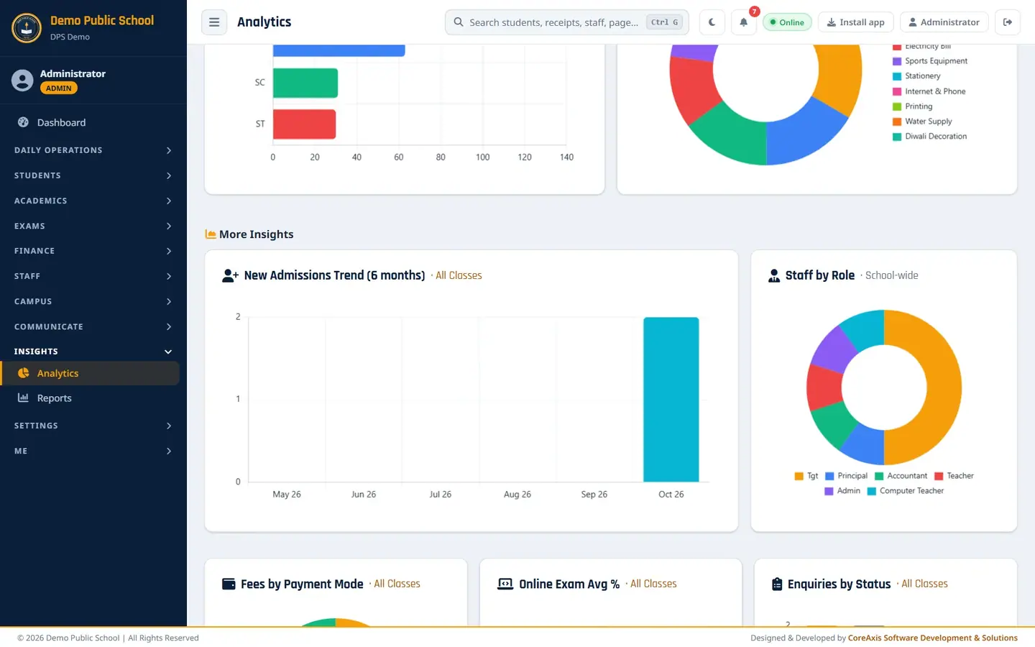Expand the Staff sidebar section
The width and height of the screenshot is (1035, 647).
93,276
